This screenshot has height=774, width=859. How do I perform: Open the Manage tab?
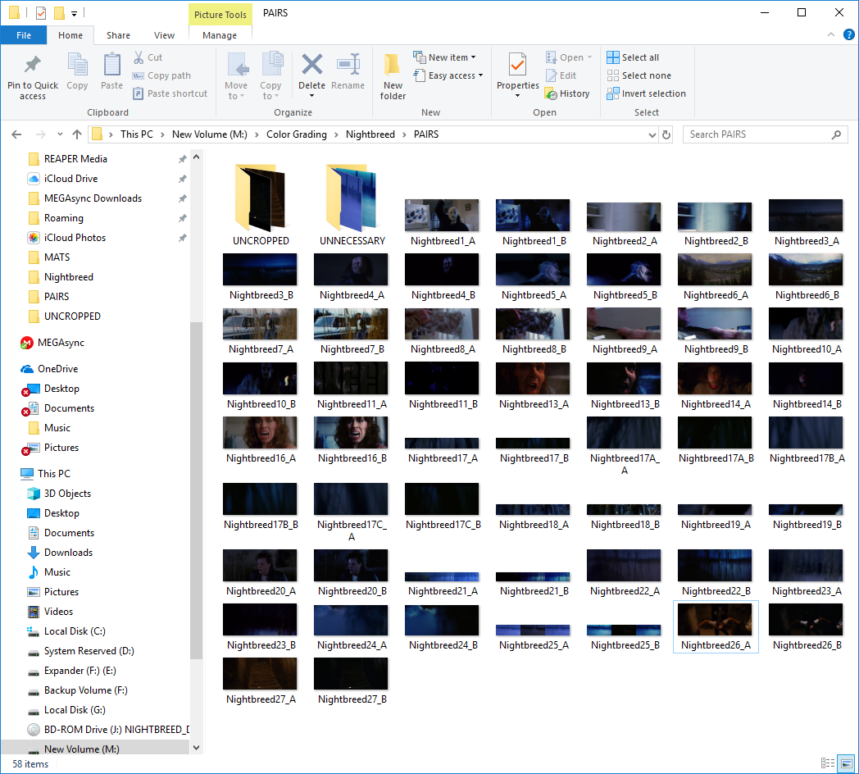click(x=220, y=35)
